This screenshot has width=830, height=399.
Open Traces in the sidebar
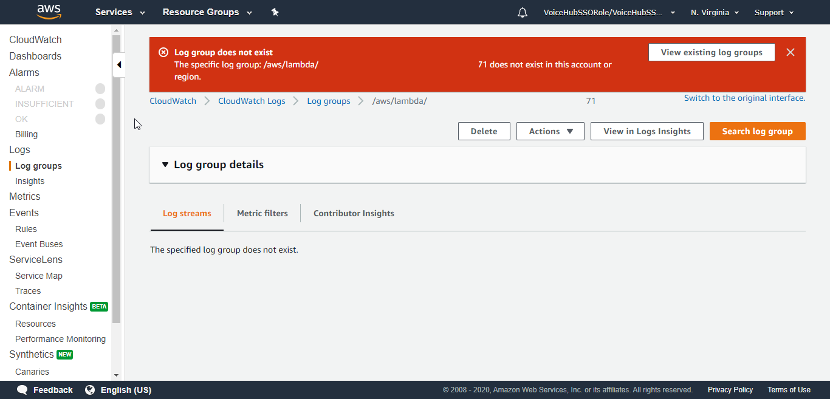28,291
